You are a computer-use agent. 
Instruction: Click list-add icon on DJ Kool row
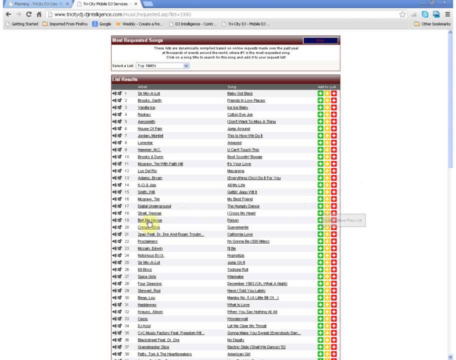click(119, 325)
